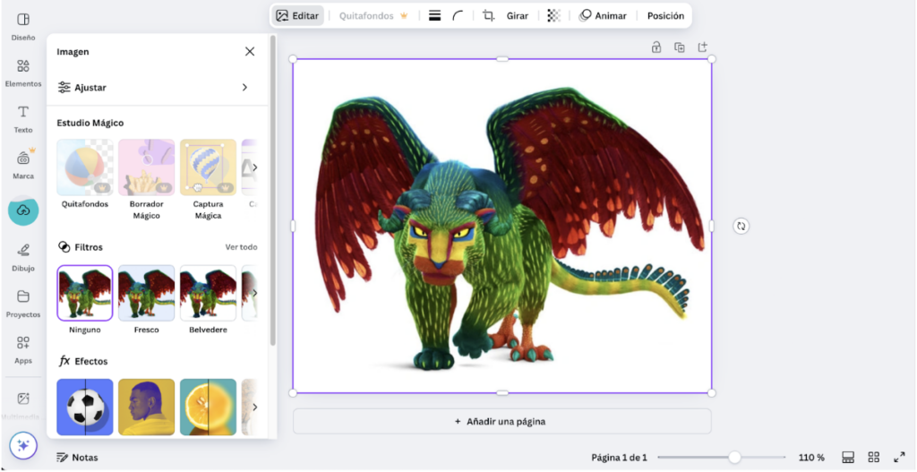Click the zoom slider handle
Screen dimensions: 917x472
point(734,458)
